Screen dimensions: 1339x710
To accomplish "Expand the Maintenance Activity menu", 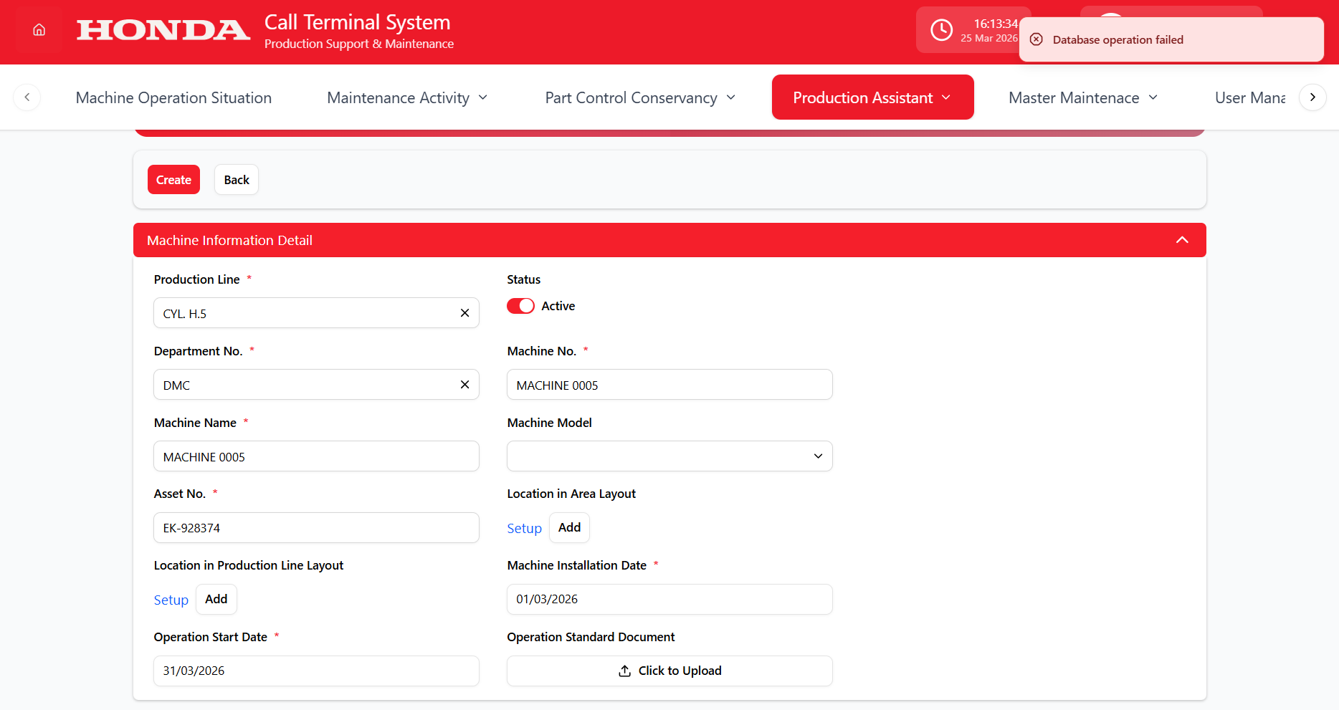I will pyautogui.click(x=407, y=97).
